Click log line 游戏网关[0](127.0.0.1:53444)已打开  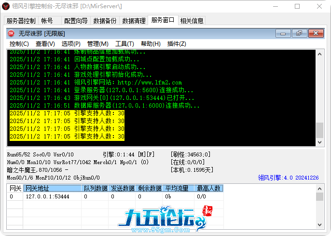click(102, 98)
